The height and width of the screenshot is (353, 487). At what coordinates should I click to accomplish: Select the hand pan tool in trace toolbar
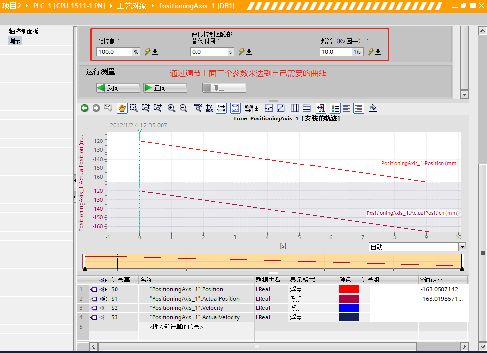(x=122, y=108)
